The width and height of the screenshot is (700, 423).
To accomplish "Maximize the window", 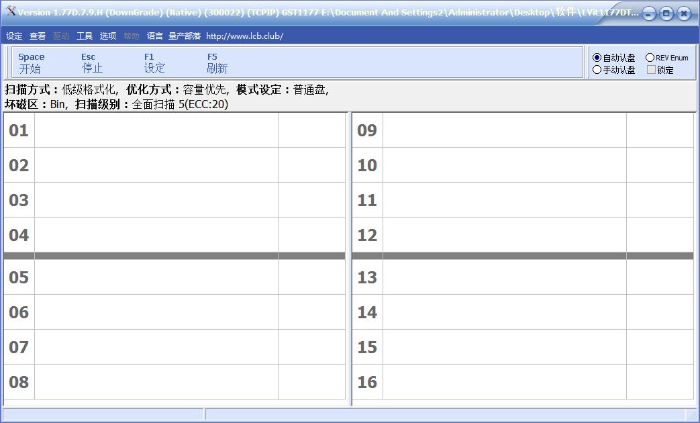I will tap(666, 14).
